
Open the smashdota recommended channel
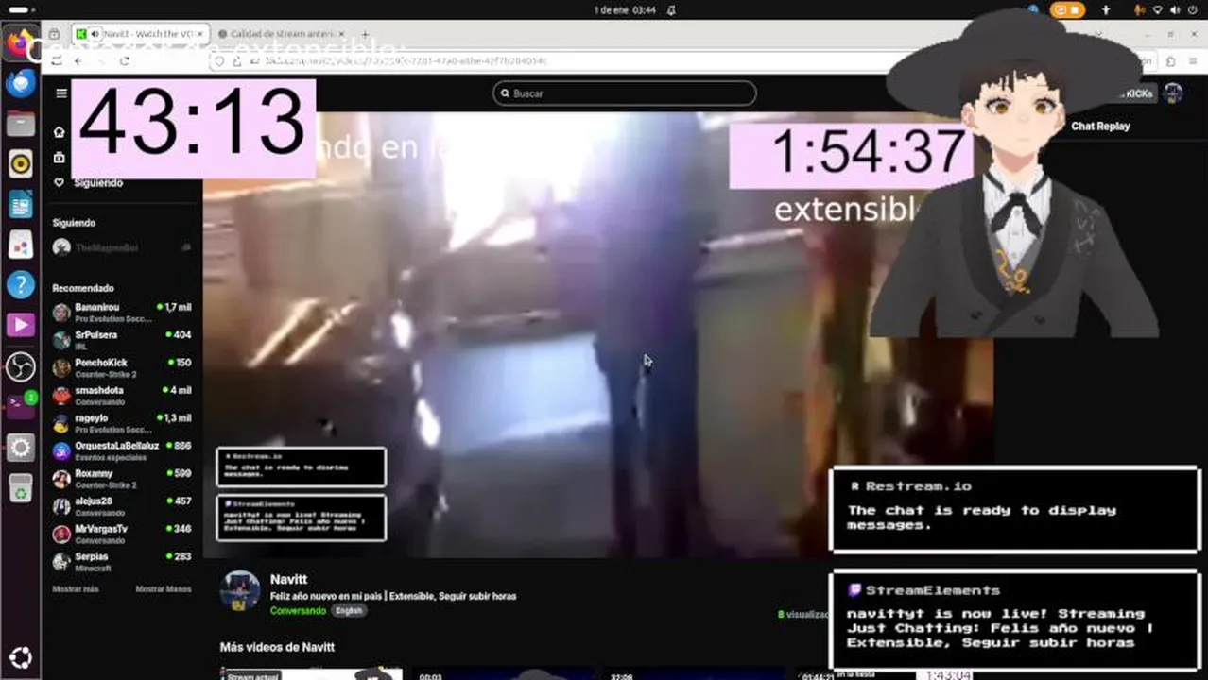click(x=122, y=396)
